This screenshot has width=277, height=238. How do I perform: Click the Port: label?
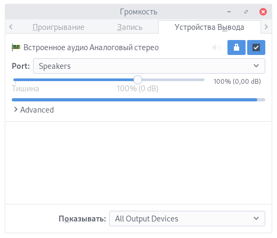click(21, 66)
